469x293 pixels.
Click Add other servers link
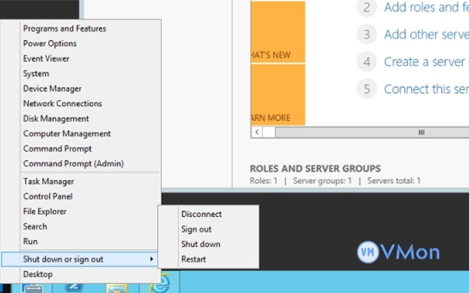[x=427, y=35]
